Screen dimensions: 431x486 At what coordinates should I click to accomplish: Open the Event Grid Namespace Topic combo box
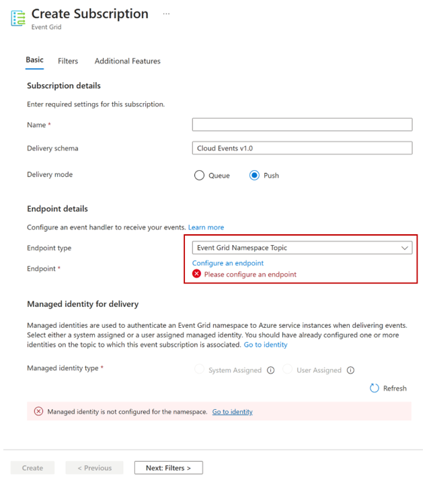tap(302, 248)
